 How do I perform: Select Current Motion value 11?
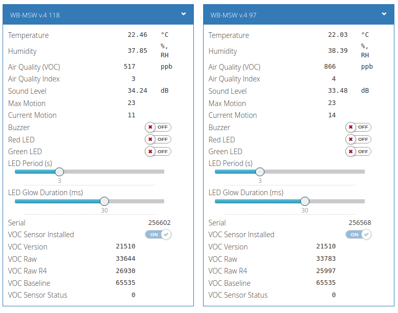point(131,115)
